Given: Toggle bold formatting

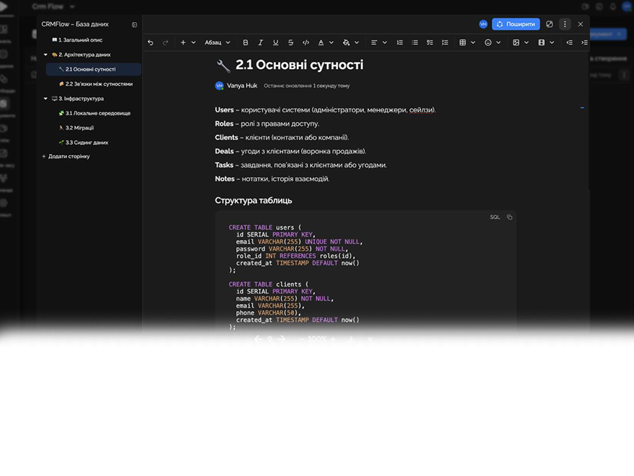Looking at the screenshot, I should (x=246, y=42).
